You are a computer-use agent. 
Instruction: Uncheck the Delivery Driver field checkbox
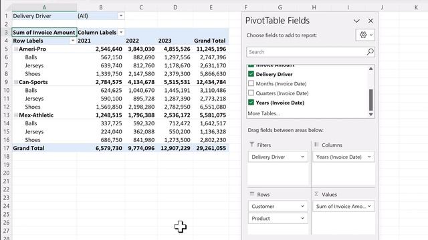pyautogui.click(x=251, y=74)
